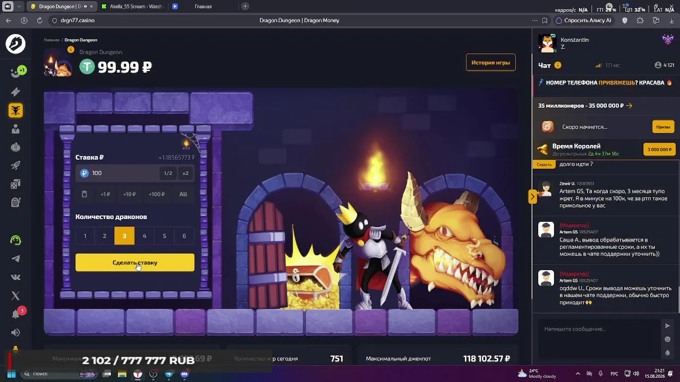This screenshot has height=382, width=680.
Task: Show hidden system tray icons
Action: [x=578, y=374]
